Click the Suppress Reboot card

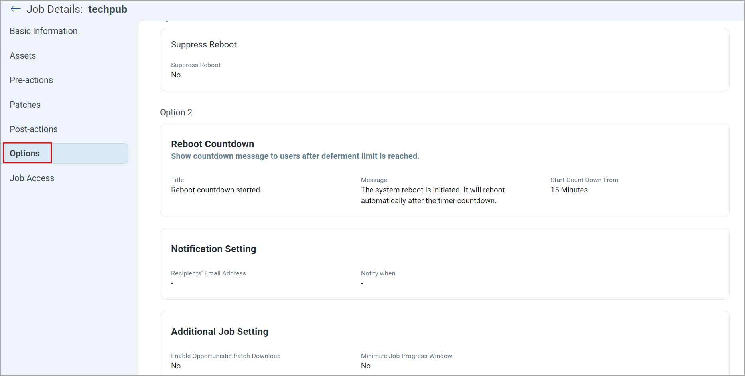tap(204, 44)
